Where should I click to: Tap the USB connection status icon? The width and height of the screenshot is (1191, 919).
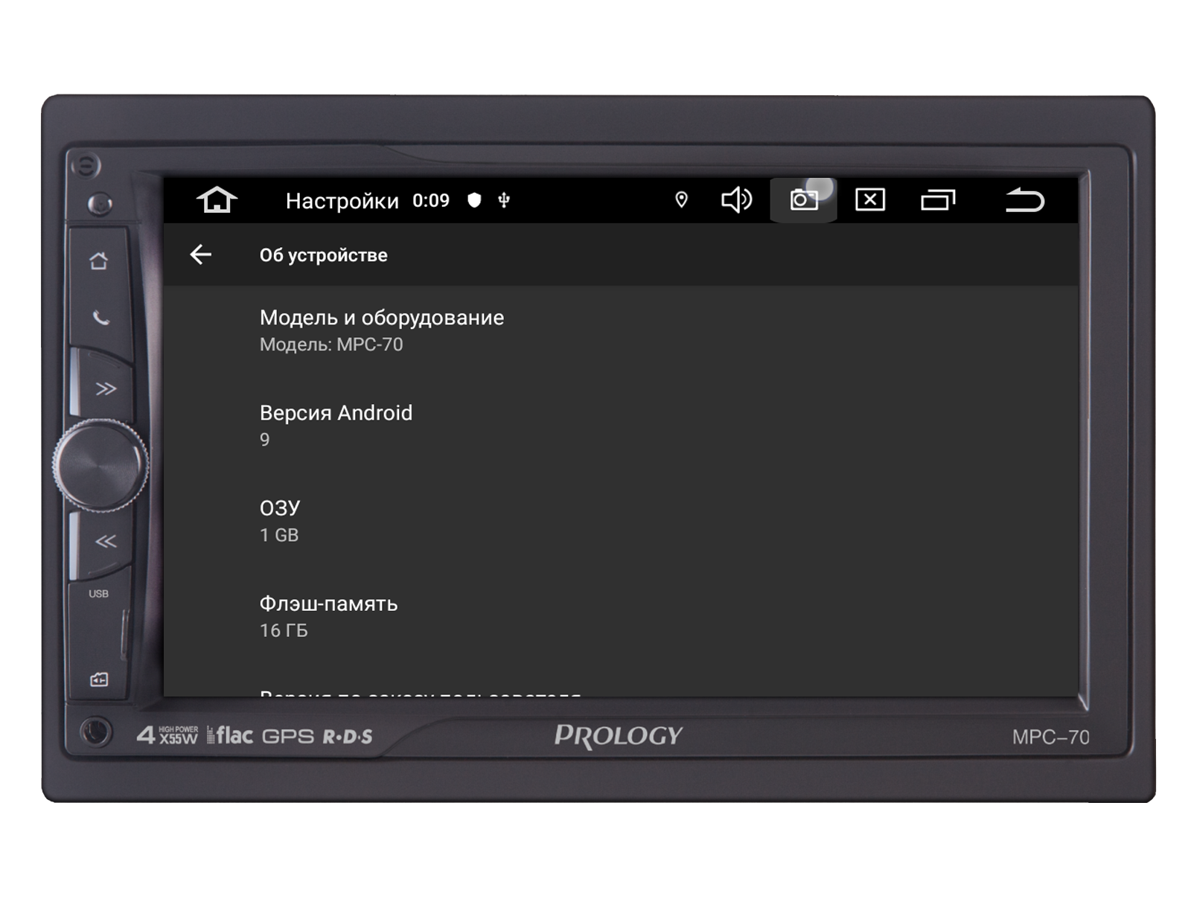click(504, 200)
